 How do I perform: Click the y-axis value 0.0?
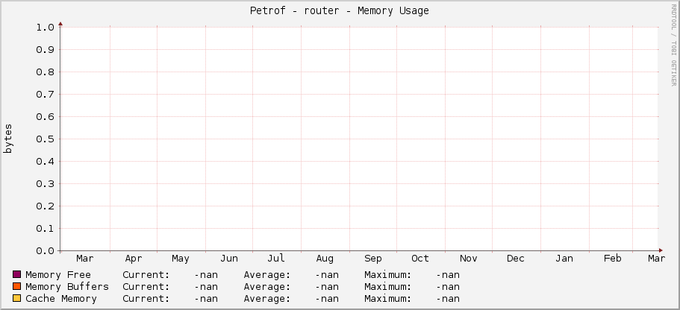(45, 251)
